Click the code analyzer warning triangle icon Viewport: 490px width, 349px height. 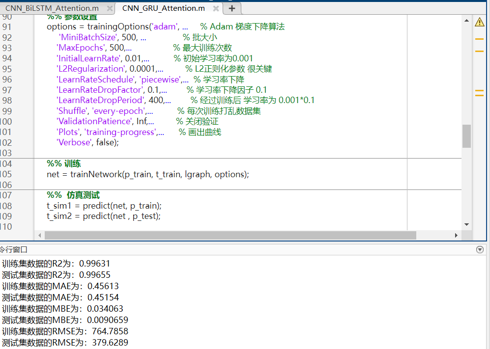[480, 22]
